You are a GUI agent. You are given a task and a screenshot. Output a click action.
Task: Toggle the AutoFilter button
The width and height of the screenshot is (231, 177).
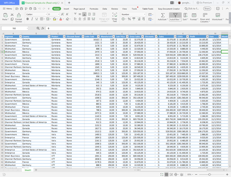click(175, 17)
